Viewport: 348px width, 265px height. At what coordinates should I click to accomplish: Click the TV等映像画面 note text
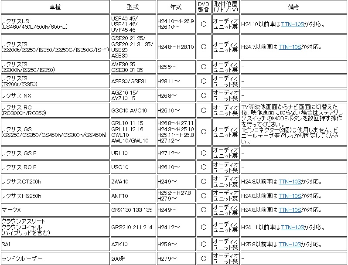click(292, 116)
